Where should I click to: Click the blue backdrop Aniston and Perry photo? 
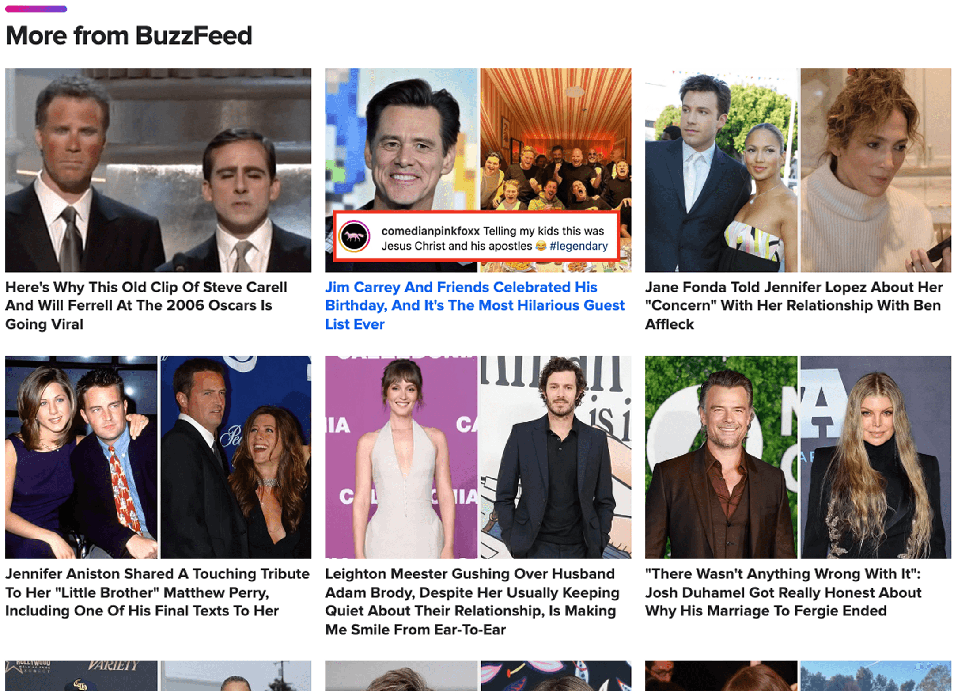coord(236,457)
